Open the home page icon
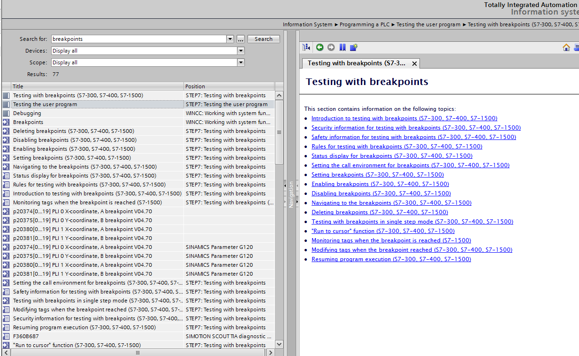Screen dimensions: 579x356 click(566, 47)
